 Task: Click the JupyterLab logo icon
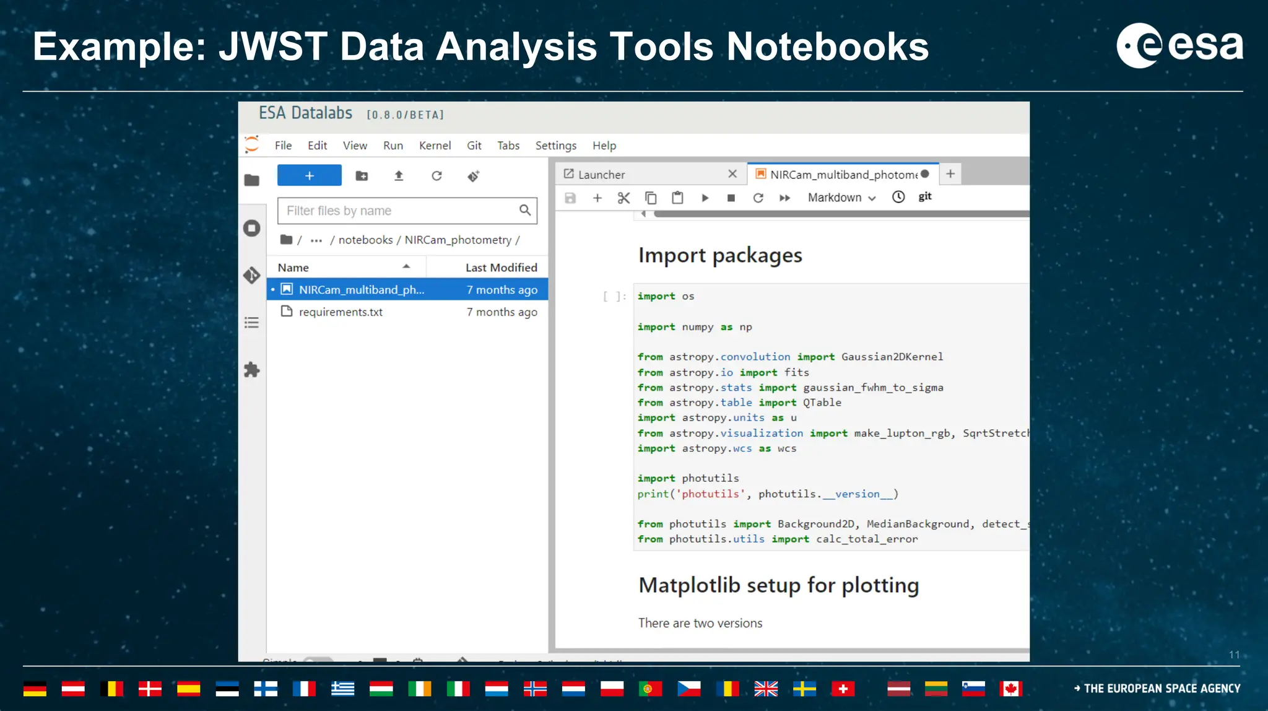click(x=251, y=145)
